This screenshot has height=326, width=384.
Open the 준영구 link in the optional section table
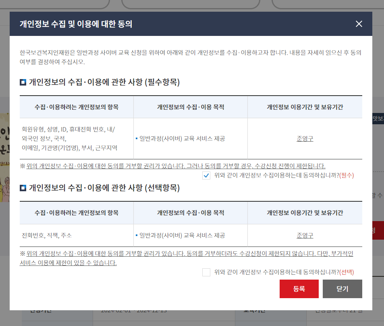pos(305,235)
